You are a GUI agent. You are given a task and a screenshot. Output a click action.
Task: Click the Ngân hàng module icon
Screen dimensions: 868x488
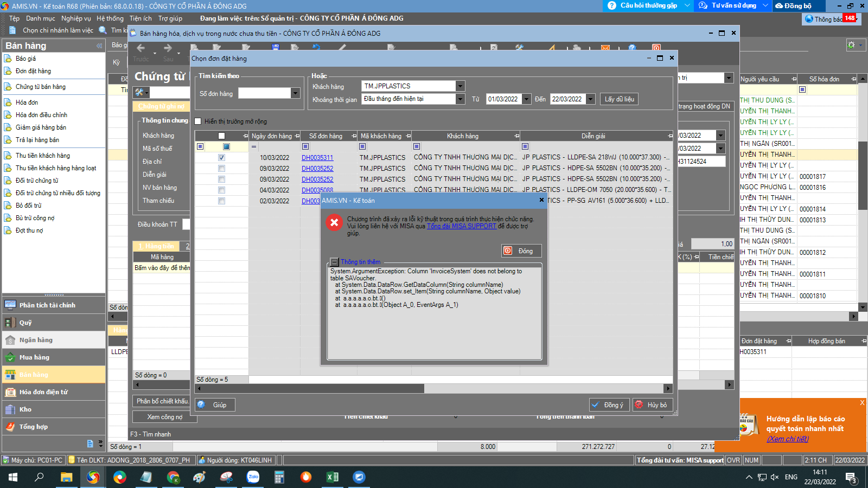pyautogui.click(x=10, y=340)
